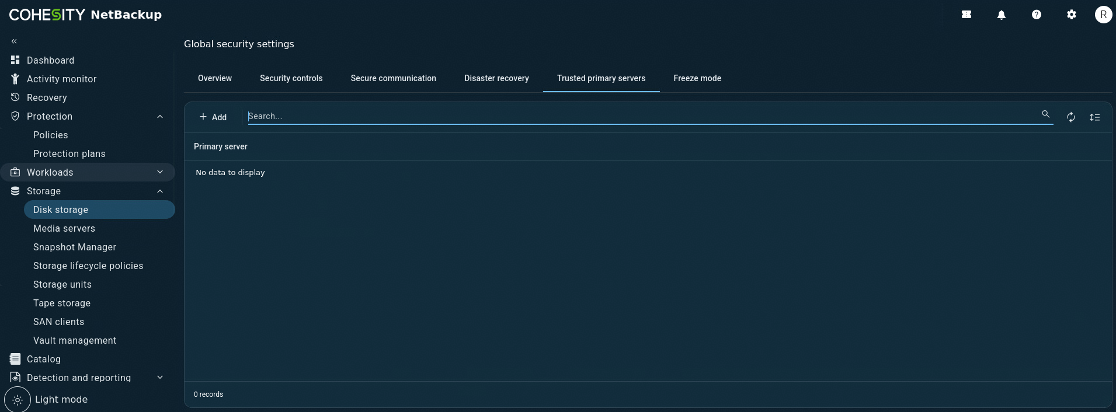Click the Cohesity NetBackup logo
The image size is (1116, 412).
pyautogui.click(x=85, y=15)
